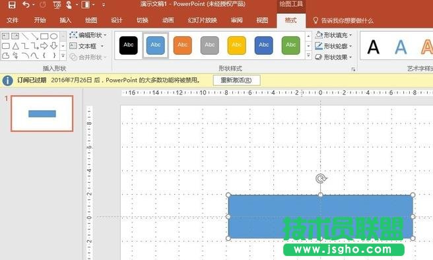Select the freeform shape tool

(x=6, y=55)
